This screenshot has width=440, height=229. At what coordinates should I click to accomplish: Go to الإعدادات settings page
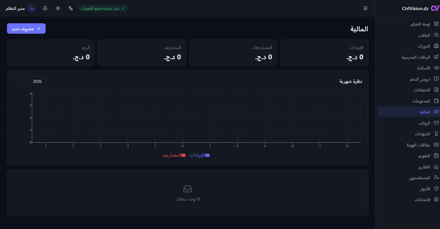pos(409,200)
